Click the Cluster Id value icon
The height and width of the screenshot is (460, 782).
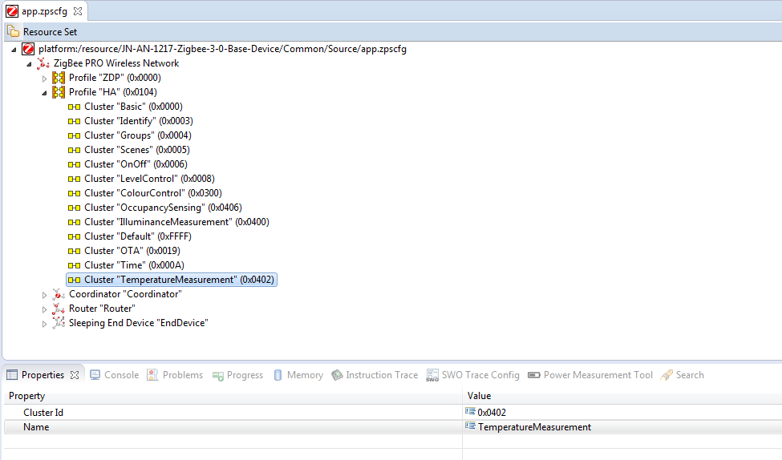point(470,411)
